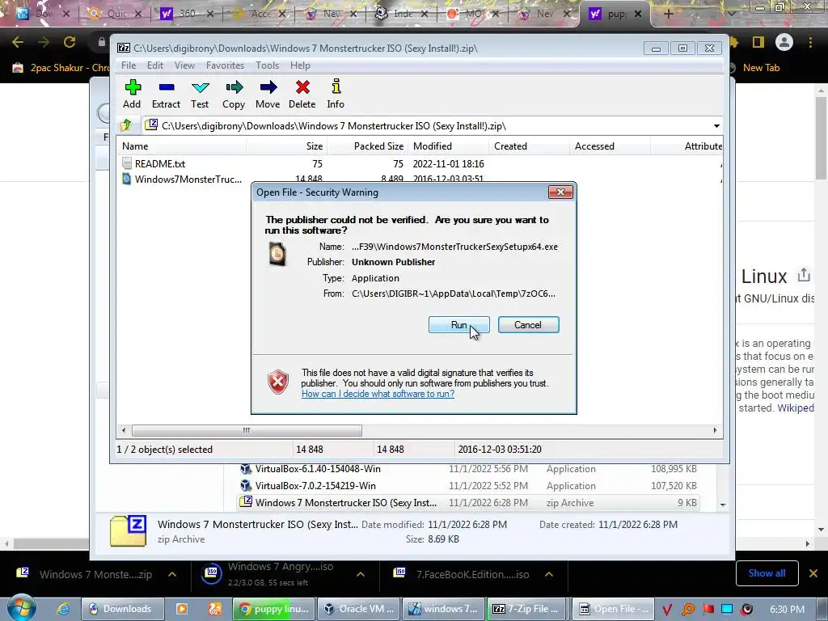Open Internet Explorer from the taskbar
The width and height of the screenshot is (828, 621).
pyautogui.click(x=63, y=609)
